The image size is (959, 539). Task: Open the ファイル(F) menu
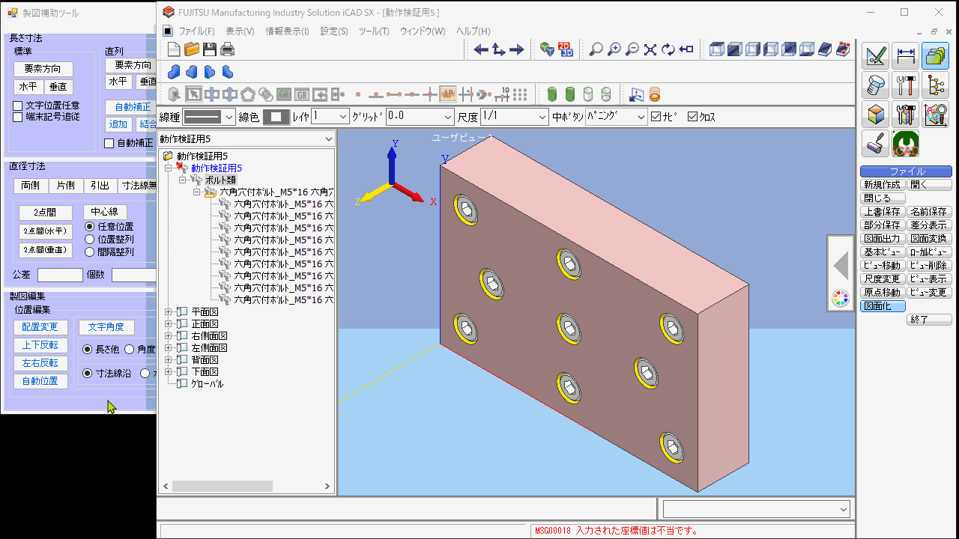pyautogui.click(x=196, y=31)
